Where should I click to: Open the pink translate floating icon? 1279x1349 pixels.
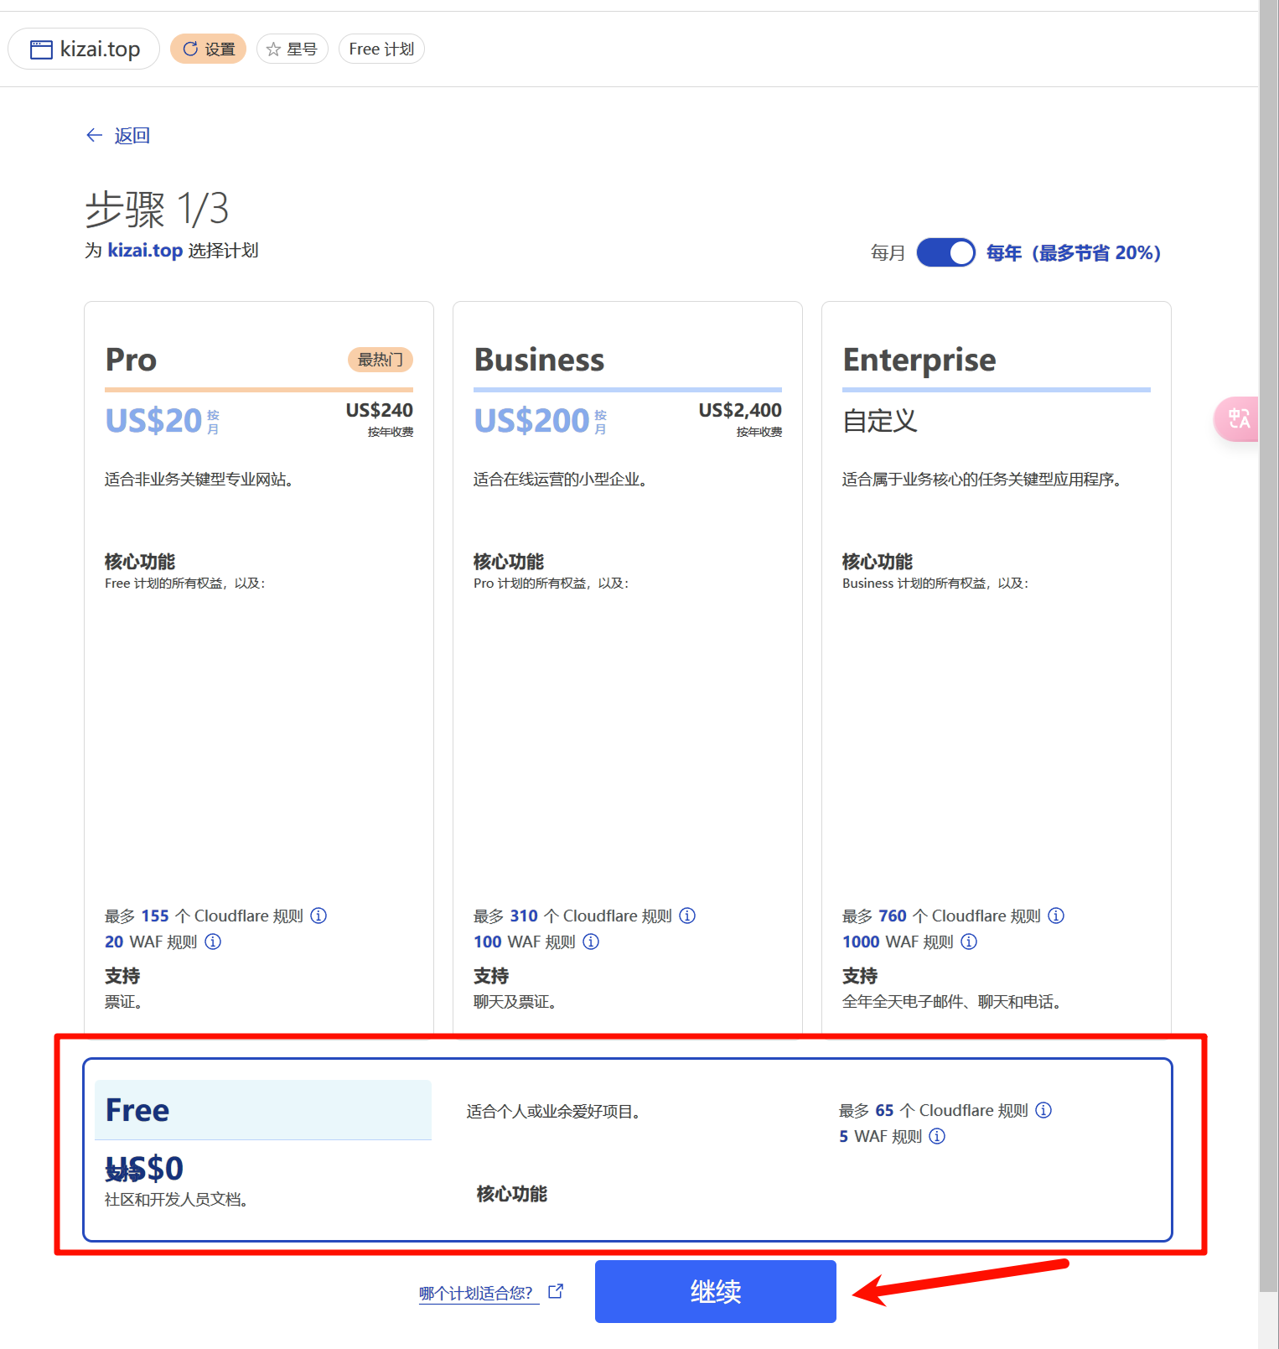pyautogui.click(x=1237, y=418)
